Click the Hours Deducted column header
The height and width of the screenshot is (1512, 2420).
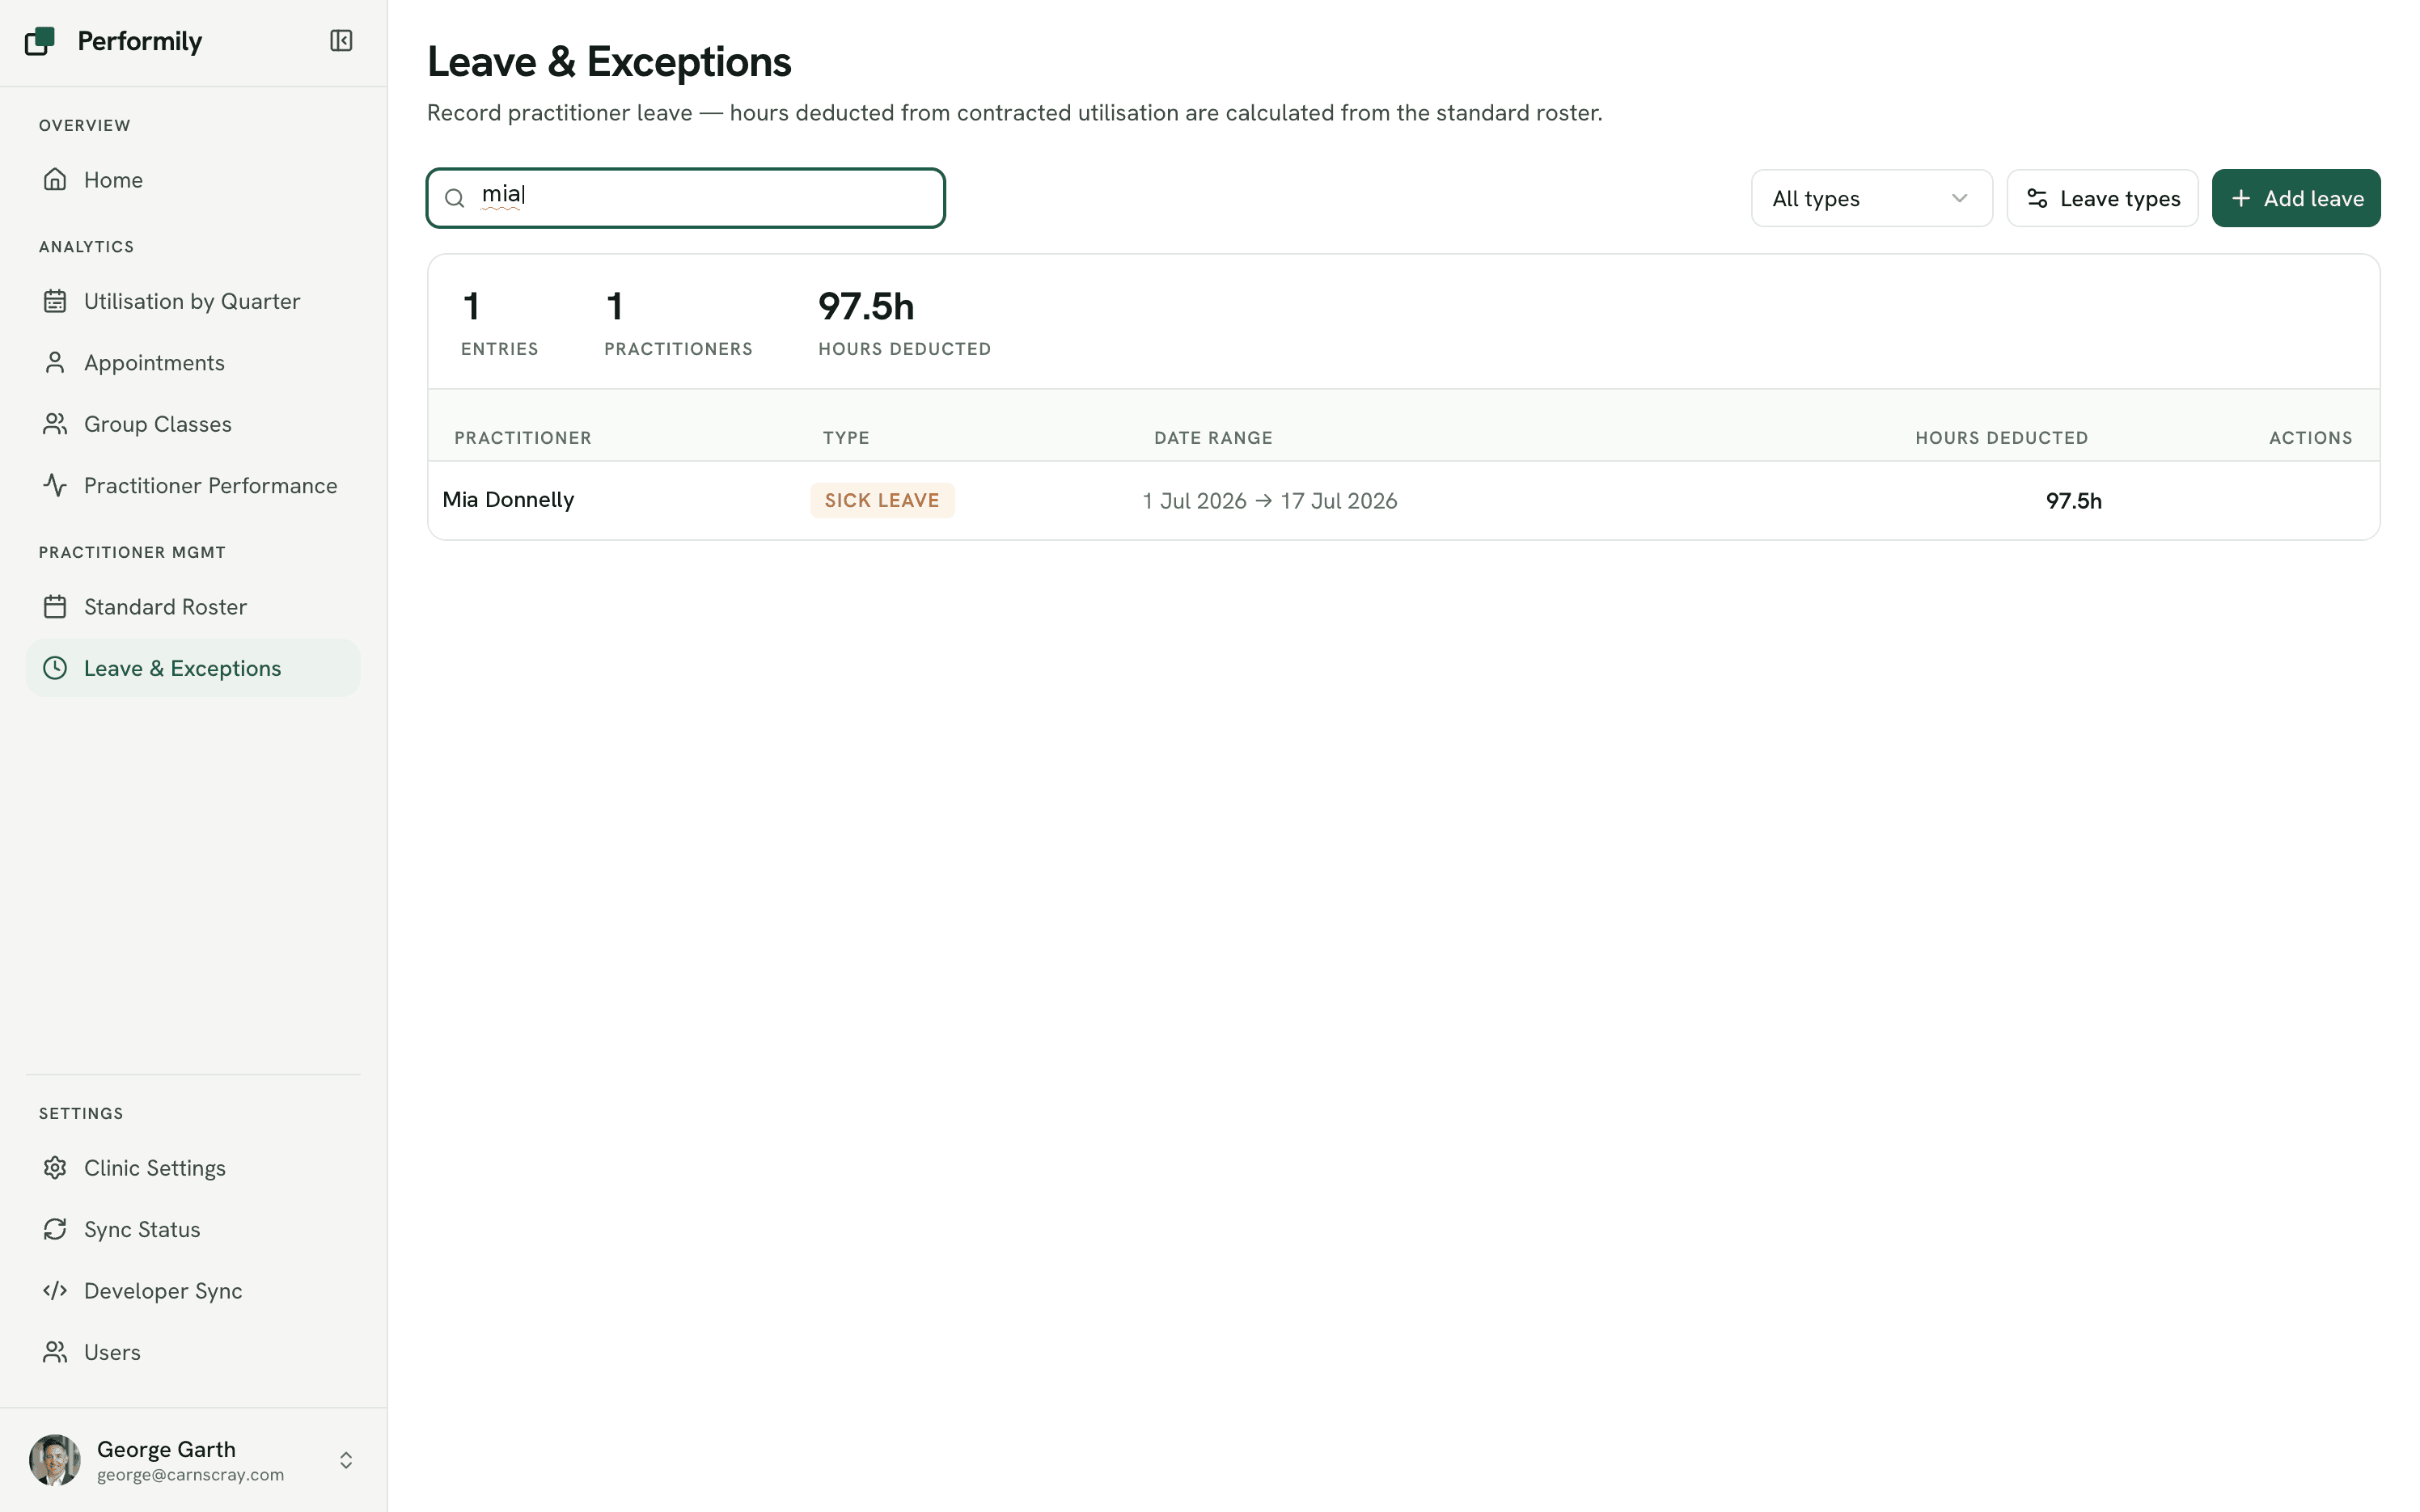click(2001, 438)
